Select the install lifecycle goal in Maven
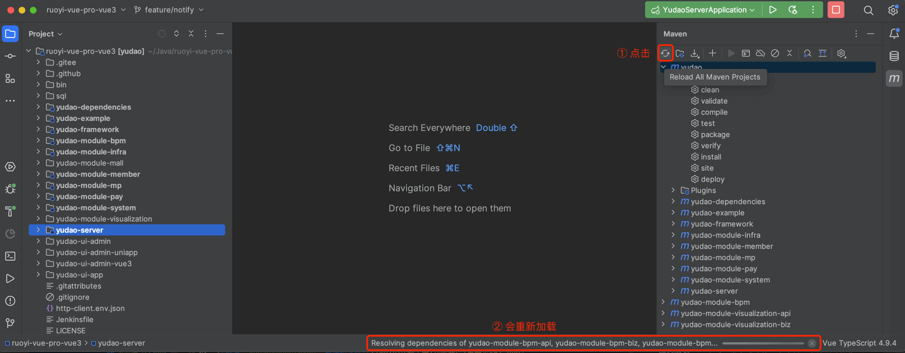This screenshot has height=353, width=905. pos(711,157)
